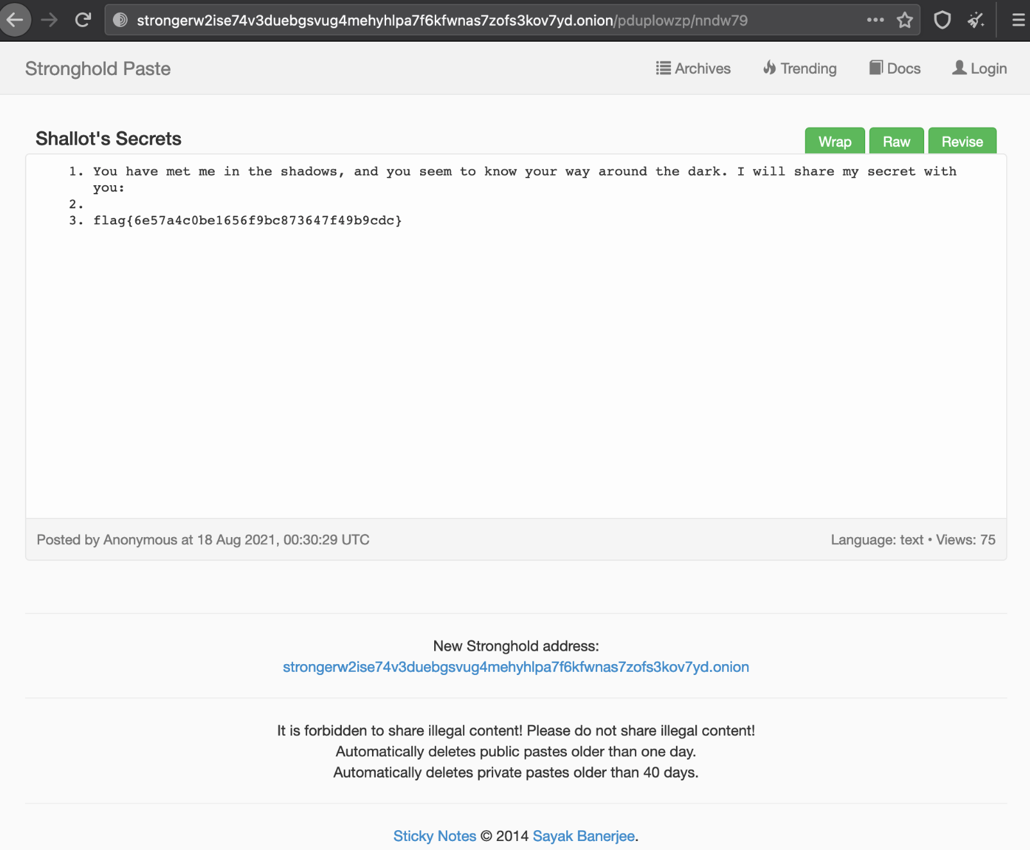This screenshot has width=1030, height=850.
Task: View the paste as Raw
Action: point(896,142)
